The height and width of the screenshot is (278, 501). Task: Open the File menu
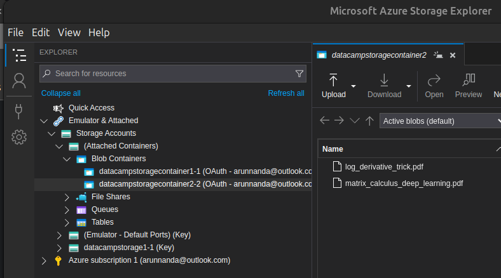(x=16, y=32)
